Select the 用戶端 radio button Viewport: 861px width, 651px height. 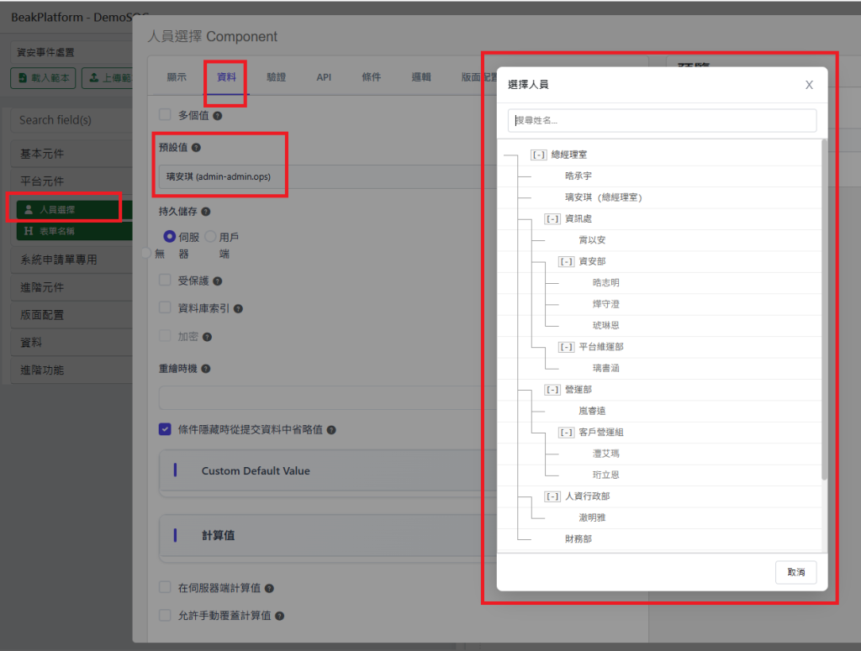click(x=210, y=237)
